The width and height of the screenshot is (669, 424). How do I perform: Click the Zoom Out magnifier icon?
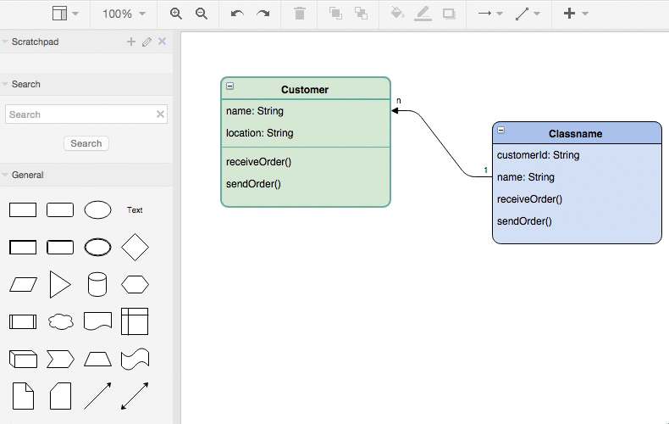(x=202, y=14)
